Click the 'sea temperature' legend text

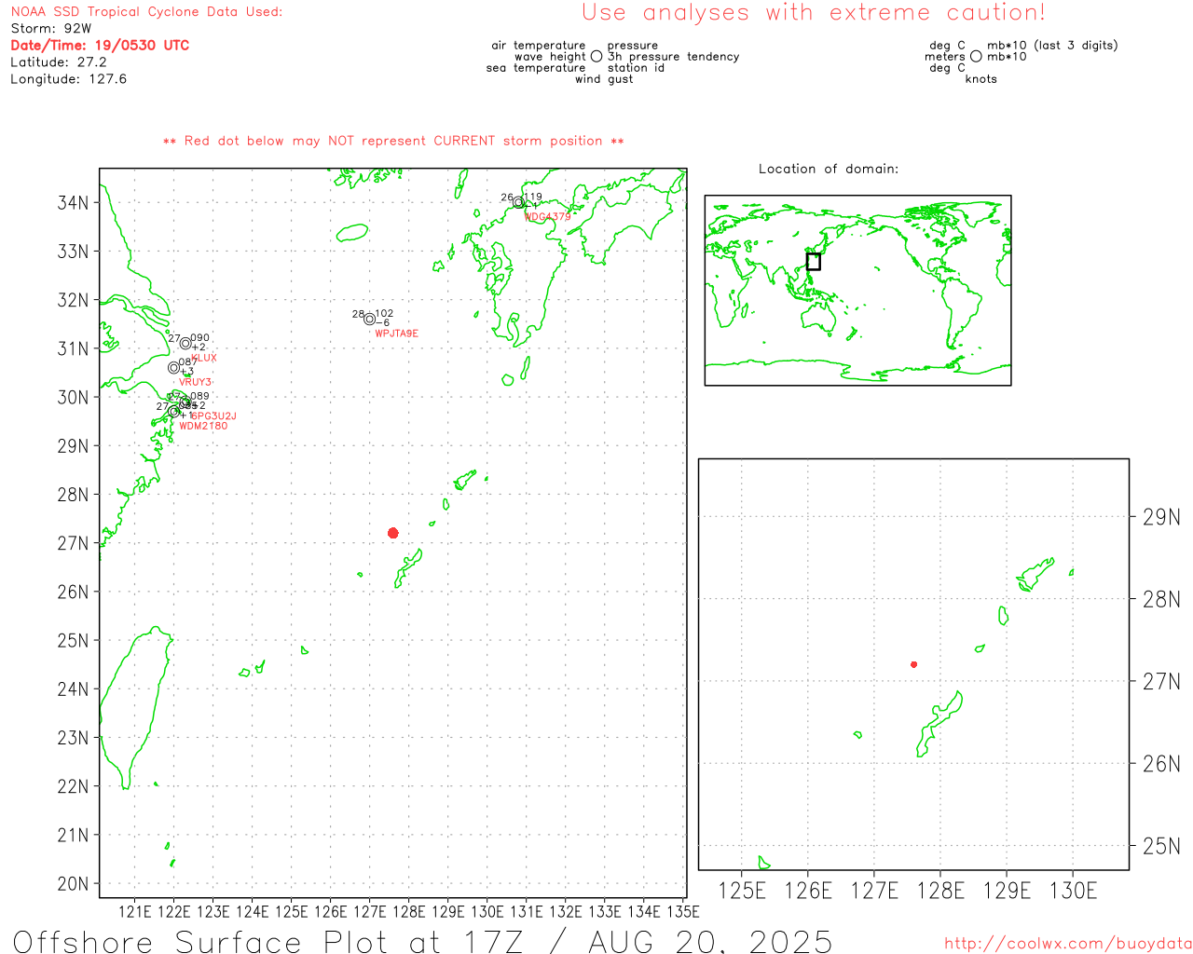(536, 68)
